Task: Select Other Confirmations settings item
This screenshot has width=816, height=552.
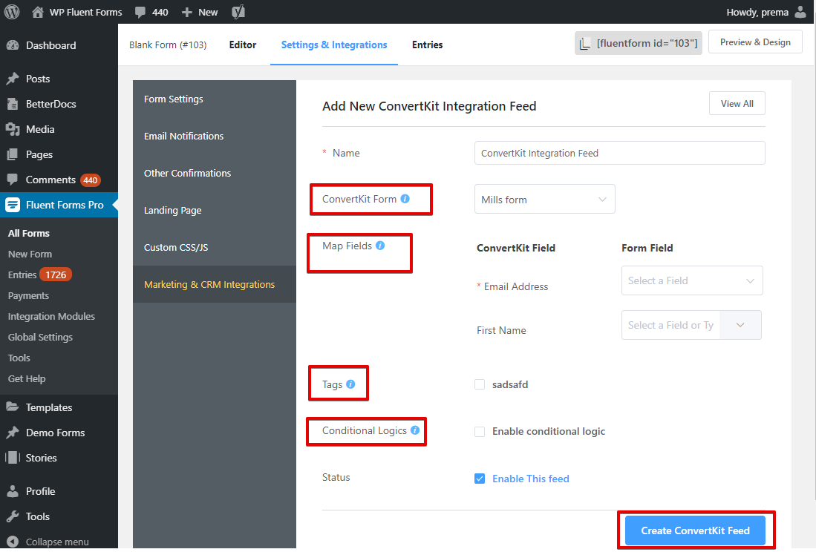Action: (215, 173)
